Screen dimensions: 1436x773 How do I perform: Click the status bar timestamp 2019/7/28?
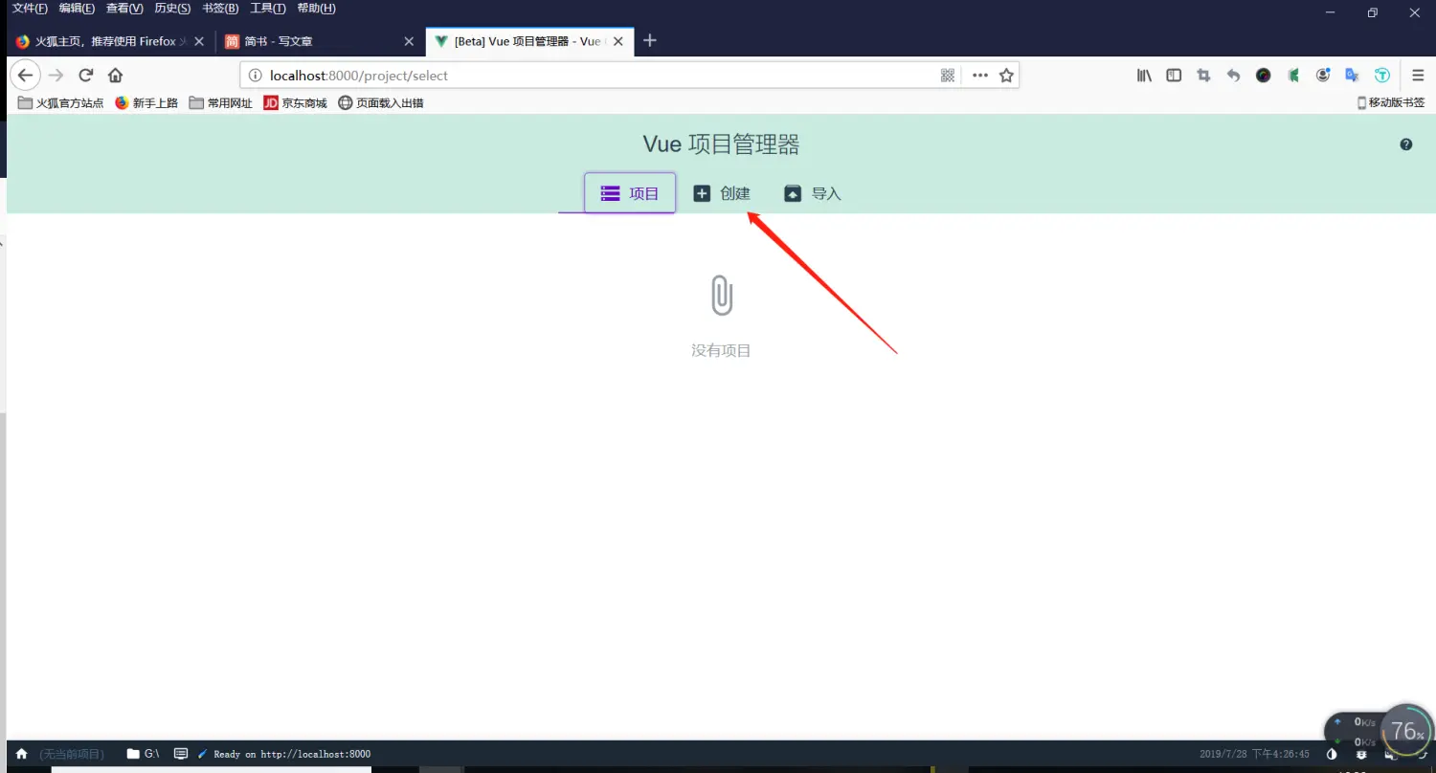pyautogui.click(x=1254, y=754)
